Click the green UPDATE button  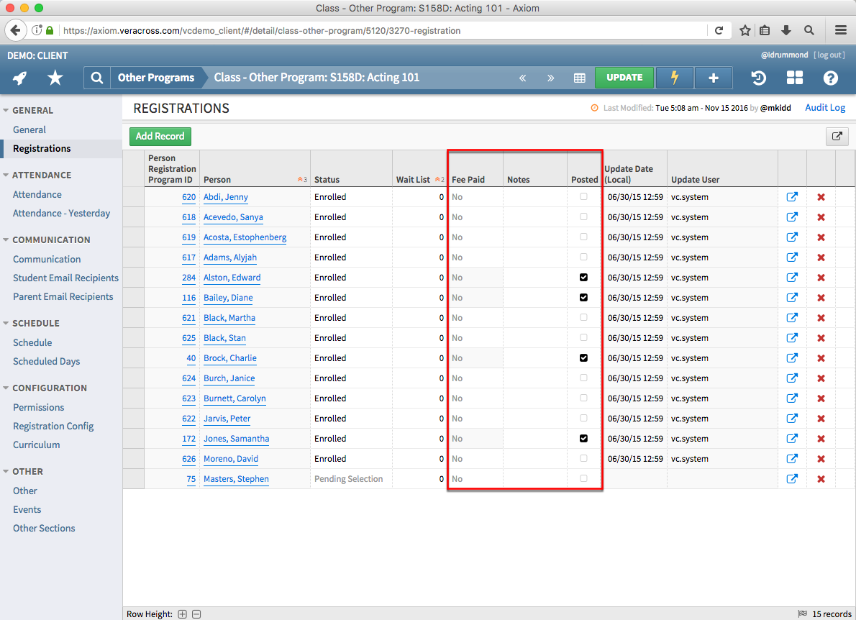click(624, 78)
